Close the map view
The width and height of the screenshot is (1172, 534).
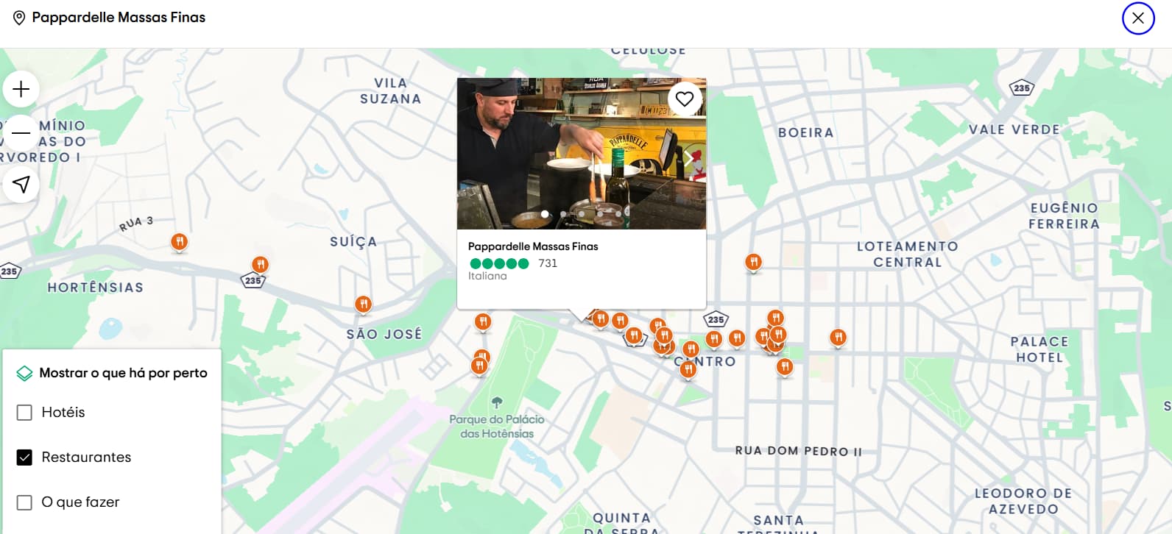[1138, 18]
